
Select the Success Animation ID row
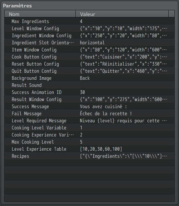tap(89, 92)
